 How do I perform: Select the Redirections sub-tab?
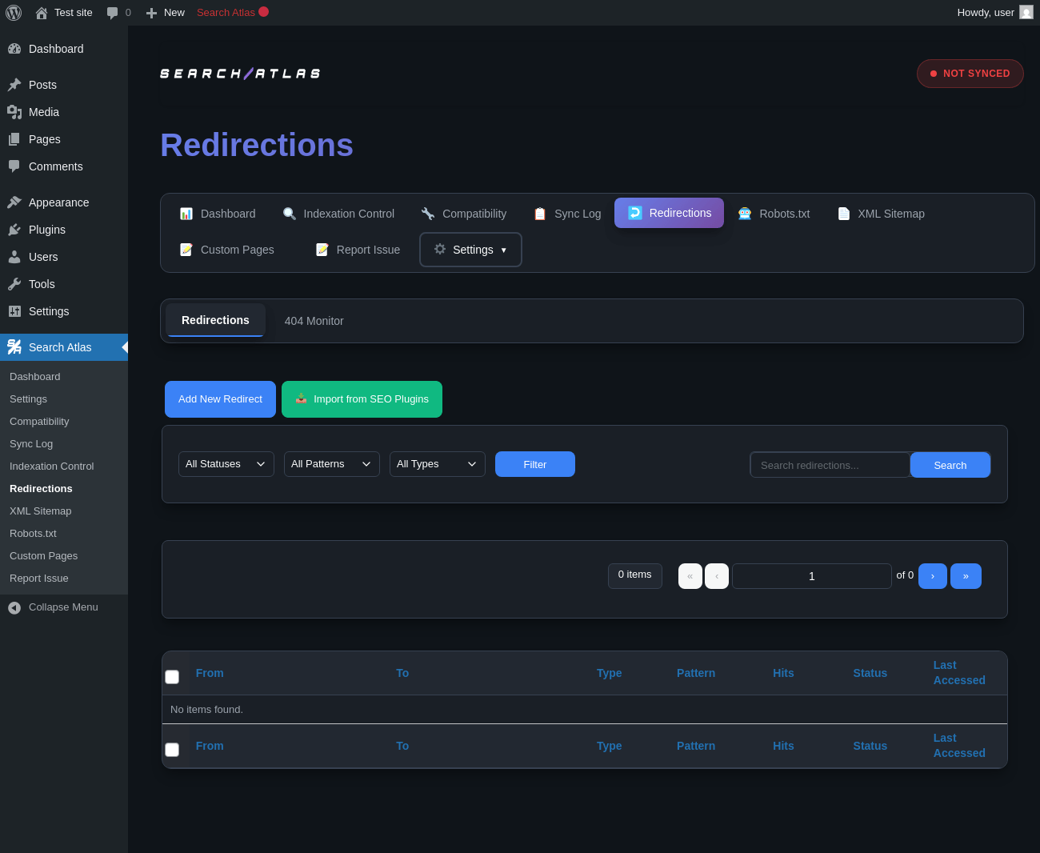click(215, 320)
